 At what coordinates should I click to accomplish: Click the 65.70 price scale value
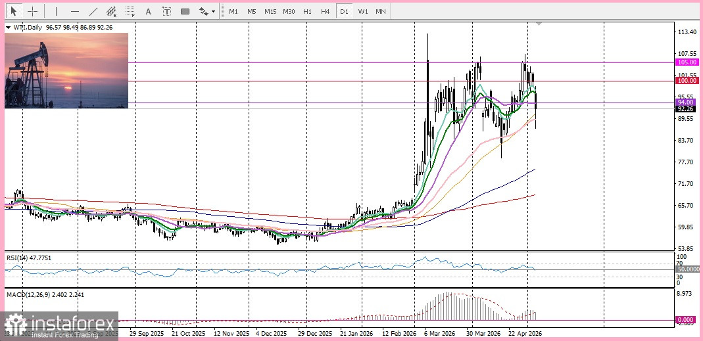687,205
